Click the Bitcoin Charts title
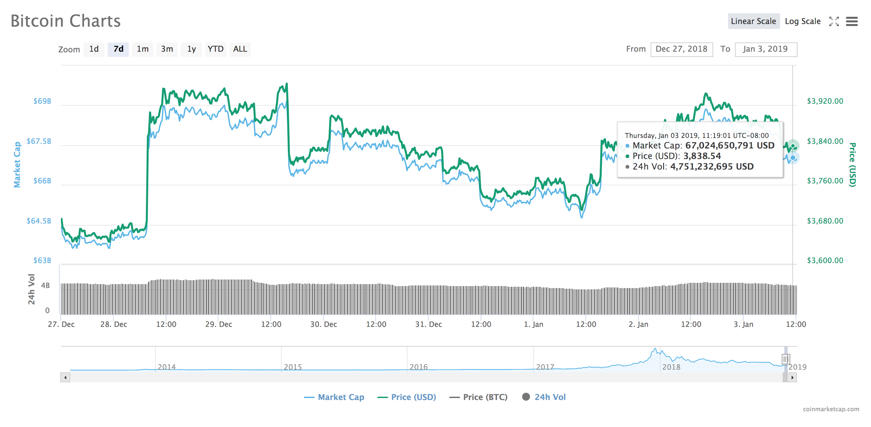 pyautogui.click(x=65, y=21)
